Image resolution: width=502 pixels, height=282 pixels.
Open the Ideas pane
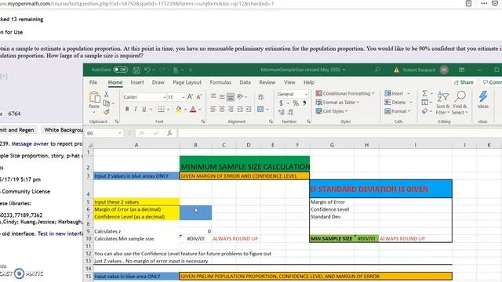coord(483,99)
